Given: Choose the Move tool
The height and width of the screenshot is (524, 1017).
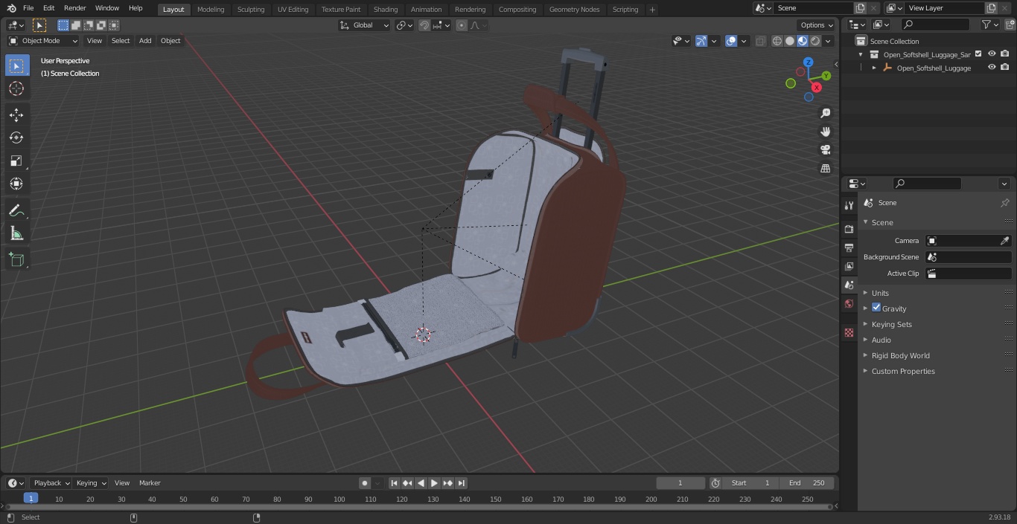Looking at the screenshot, I should click(16, 114).
